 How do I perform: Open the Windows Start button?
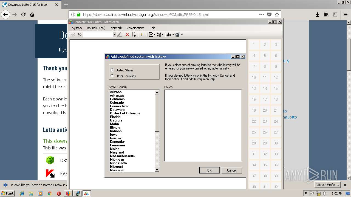pyautogui.click(x=7, y=193)
